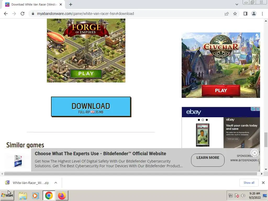
Task: Launch Firefox from the taskbar
Action: [x=62, y=196]
